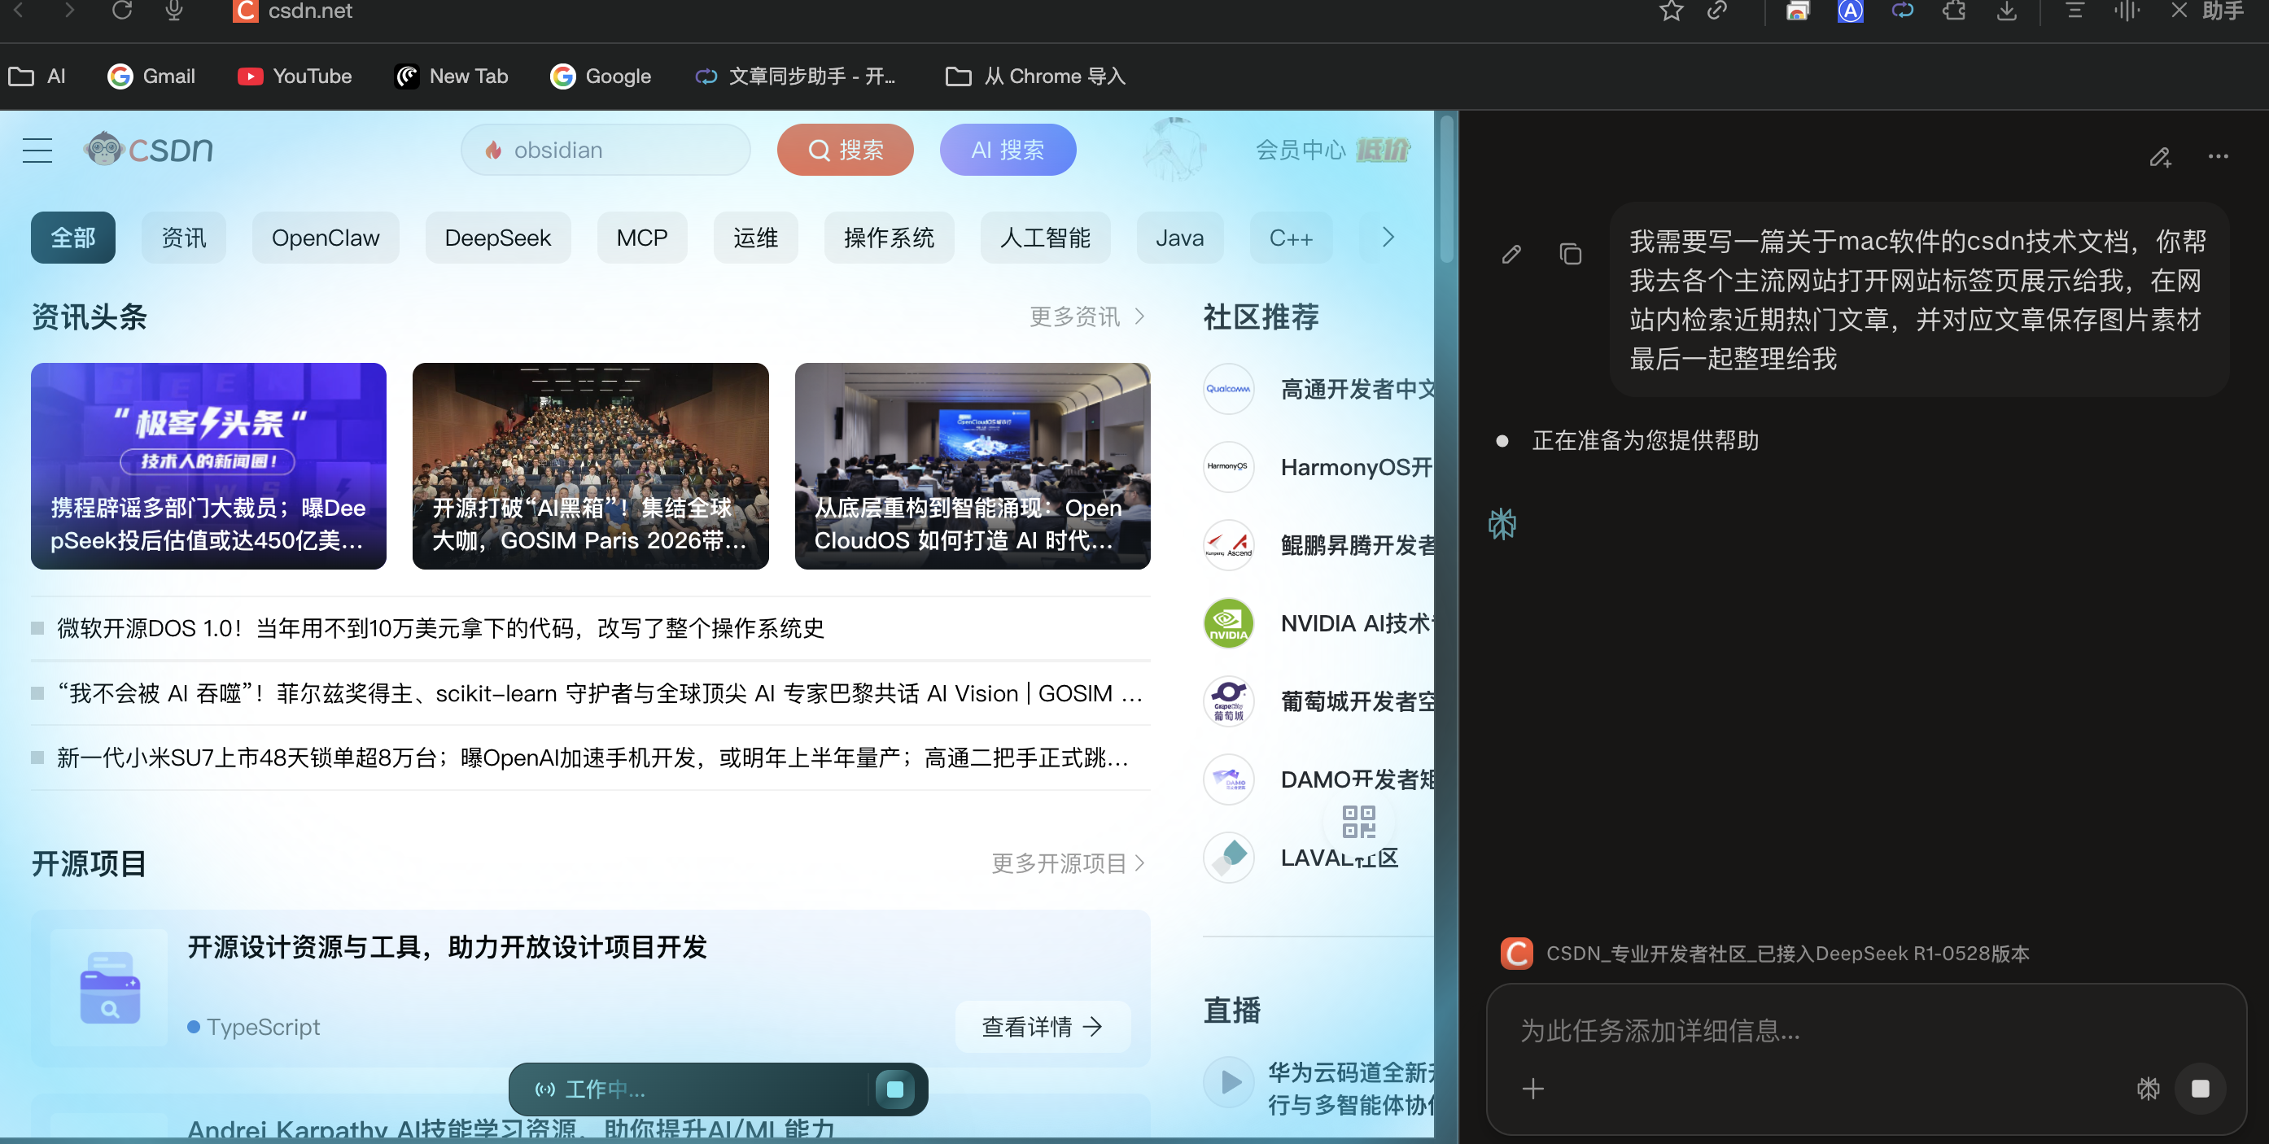Start a new chat with compose icon
Screen dimensions: 2269x1144
(x=2161, y=157)
